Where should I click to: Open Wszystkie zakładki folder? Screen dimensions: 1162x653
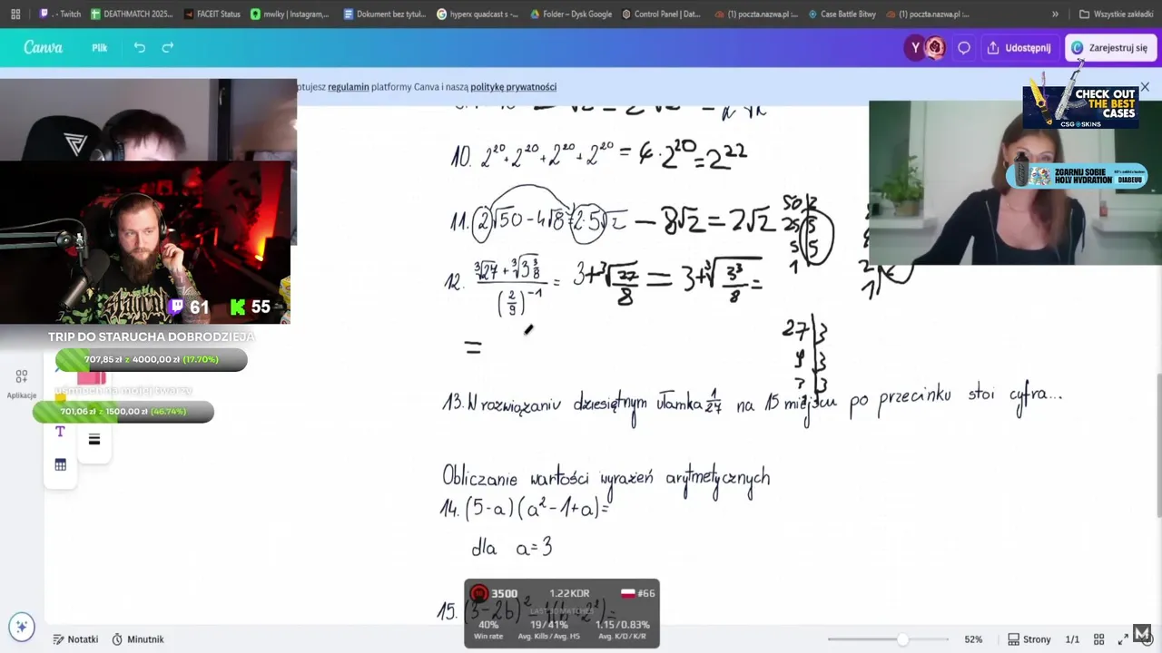1116,15
